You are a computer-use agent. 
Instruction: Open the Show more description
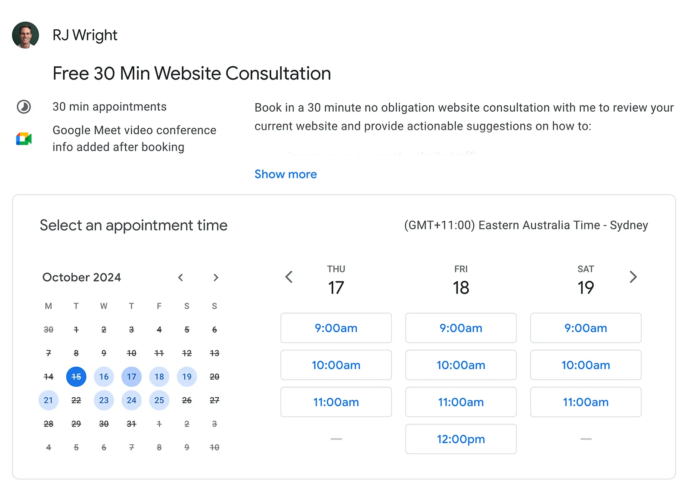pyautogui.click(x=286, y=174)
